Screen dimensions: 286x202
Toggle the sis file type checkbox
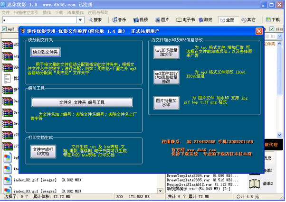click(272, 29)
